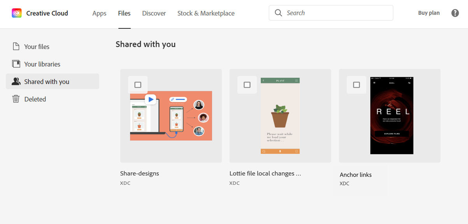Click the Shared with you people icon
The width and height of the screenshot is (468, 224).
[16, 82]
